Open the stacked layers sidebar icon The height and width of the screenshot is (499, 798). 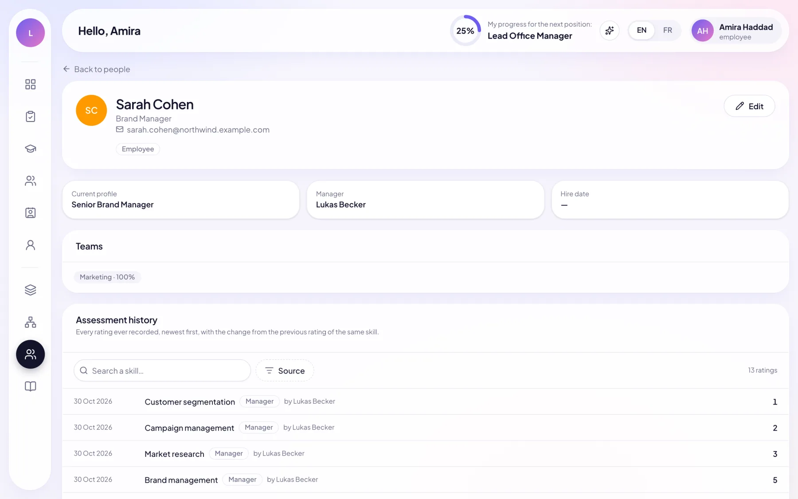coord(30,290)
